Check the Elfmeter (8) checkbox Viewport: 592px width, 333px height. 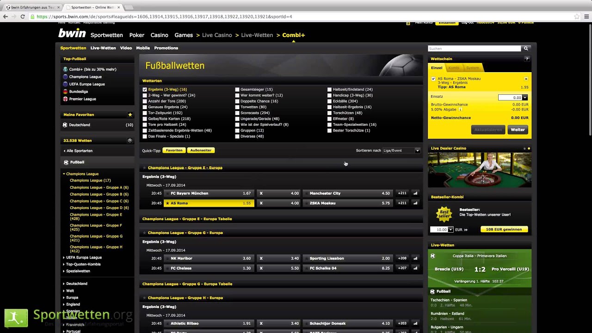pos(330,119)
